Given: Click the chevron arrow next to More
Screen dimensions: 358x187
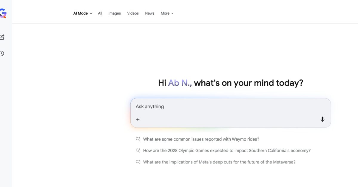Looking at the screenshot, I should pos(172,13).
